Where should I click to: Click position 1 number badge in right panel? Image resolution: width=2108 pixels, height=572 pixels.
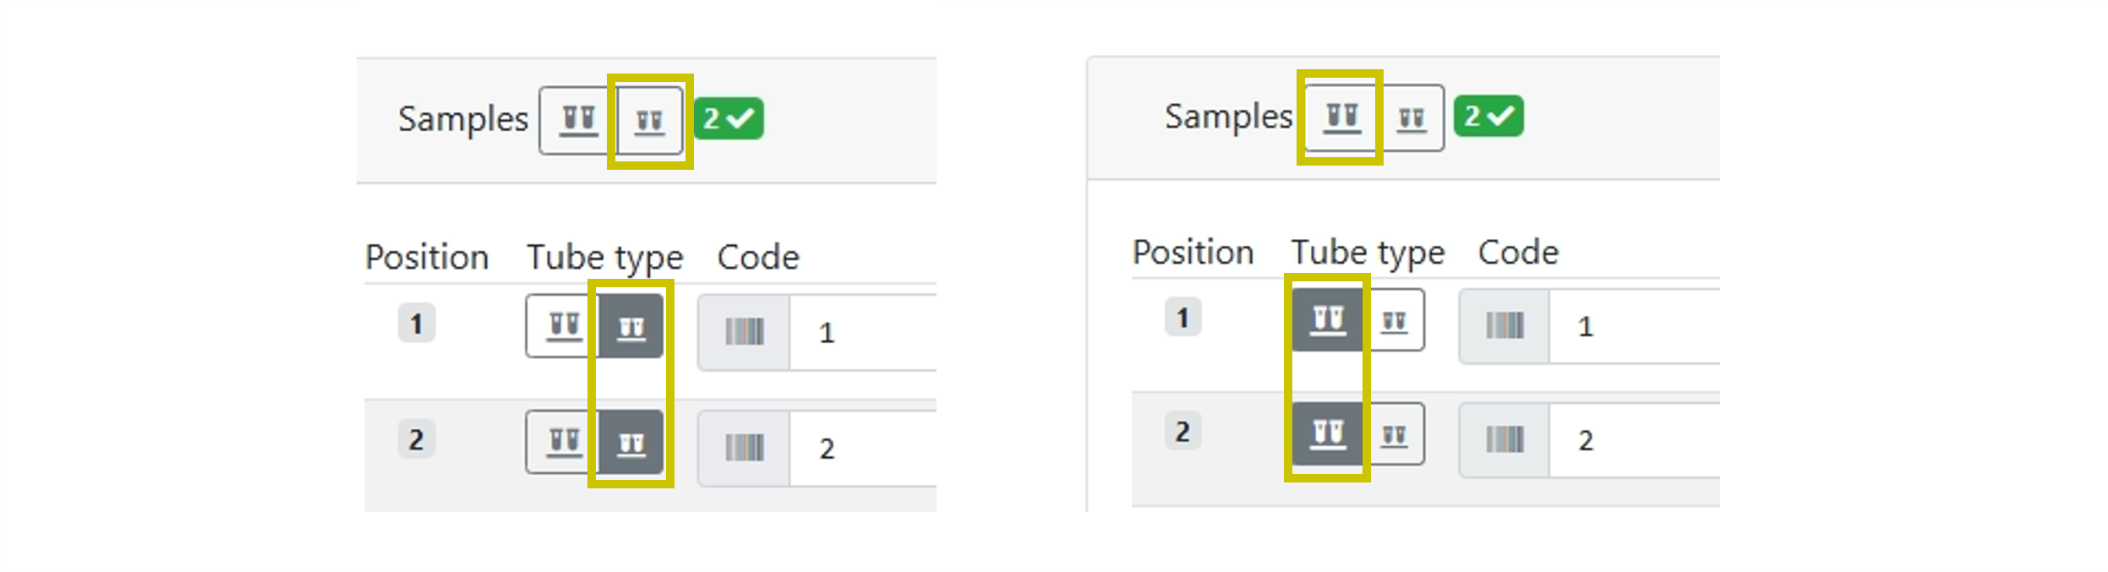1182,318
